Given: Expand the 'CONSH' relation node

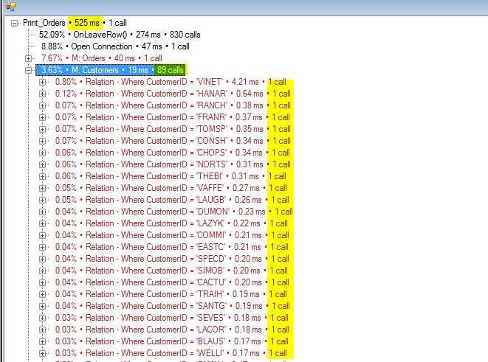Looking at the screenshot, I should (x=42, y=141).
